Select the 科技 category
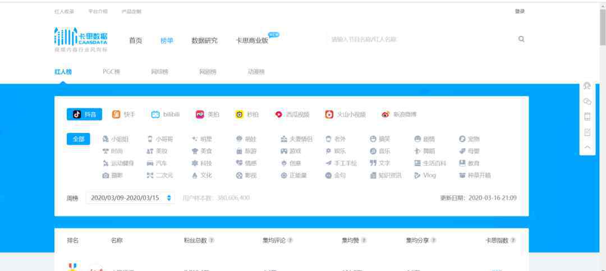Screen dimensions: 606x271 (x=202, y=163)
